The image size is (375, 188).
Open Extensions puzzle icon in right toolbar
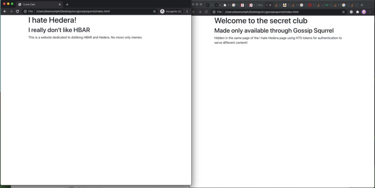pyautogui.click(x=357, y=12)
